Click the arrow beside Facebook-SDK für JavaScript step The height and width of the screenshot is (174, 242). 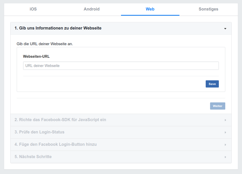point(225,120)
